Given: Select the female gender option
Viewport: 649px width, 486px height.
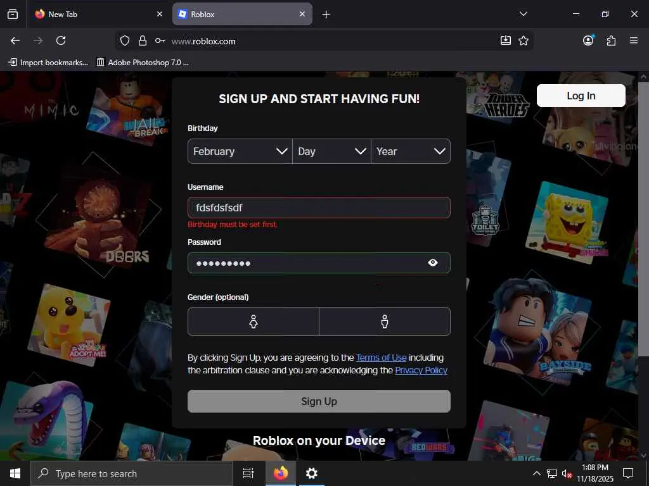Looking at the screenshot, I should point(254,321).
